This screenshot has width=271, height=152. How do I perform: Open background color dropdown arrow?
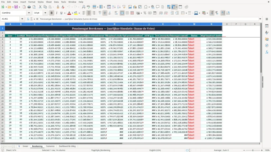[x=79, y=13]
